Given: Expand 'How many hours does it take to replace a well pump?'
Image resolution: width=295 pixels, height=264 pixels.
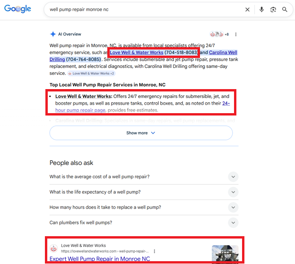Looking at the screenshot, I should [144, 207].
